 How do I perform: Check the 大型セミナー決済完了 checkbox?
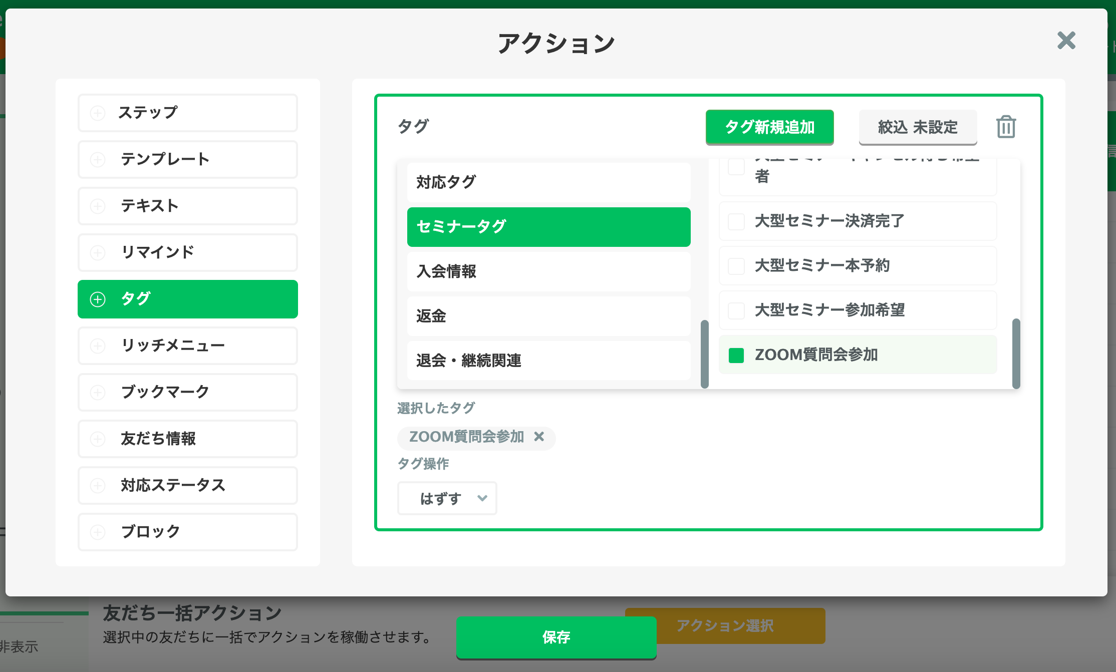pyautogui.click(x=736, y=221)
